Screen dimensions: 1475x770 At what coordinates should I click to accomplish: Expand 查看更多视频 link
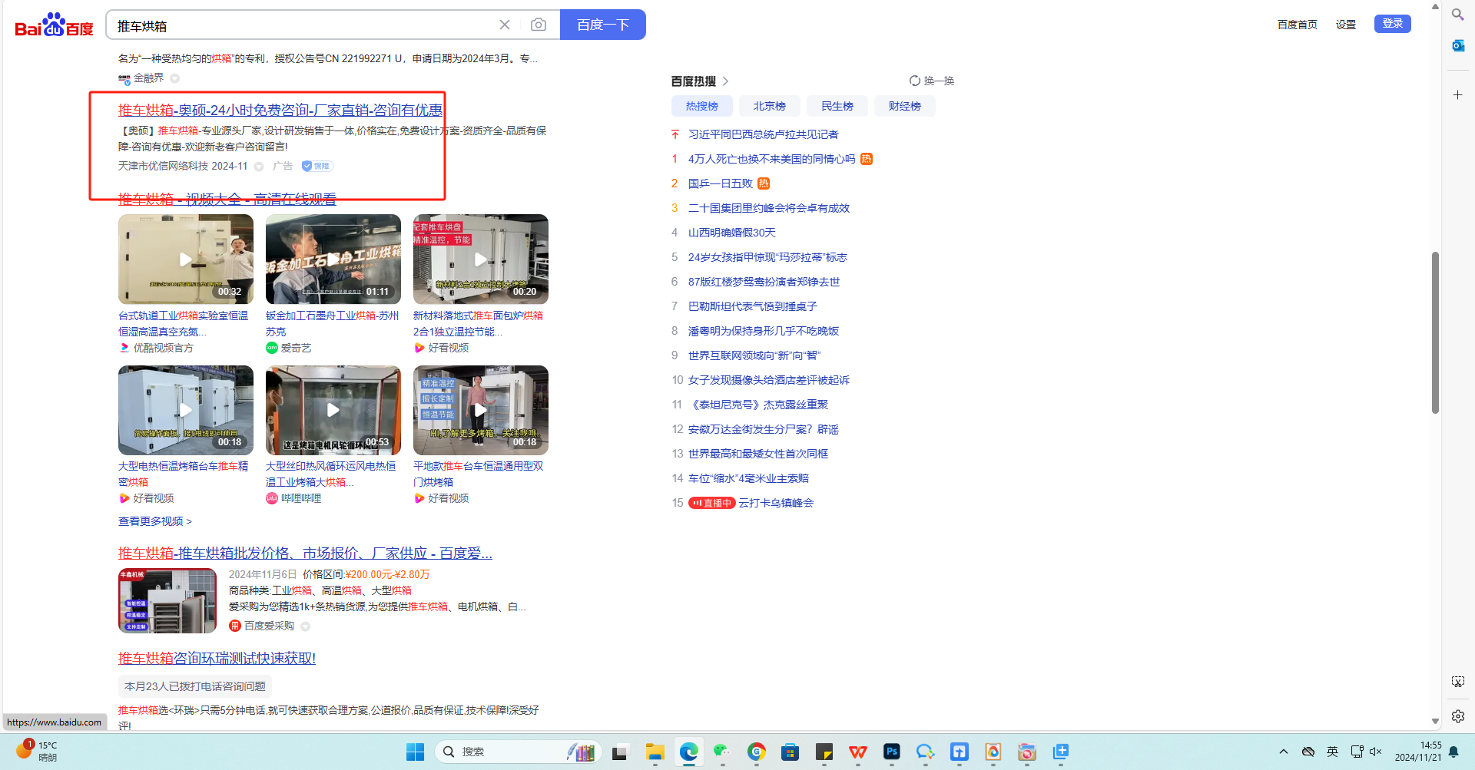tap(154, 521)
